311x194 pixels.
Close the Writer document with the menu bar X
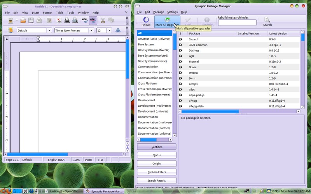pos(126,12)
